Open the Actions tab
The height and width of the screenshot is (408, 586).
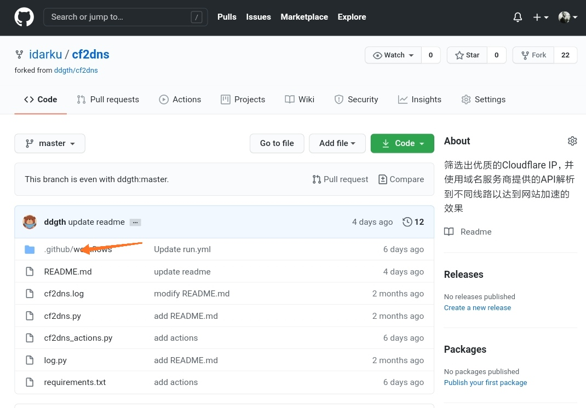[x=180, y=100]
